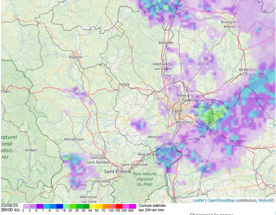Click the Saint-Étienne city label
Viewport: 276px width, 215px height.
118,172
